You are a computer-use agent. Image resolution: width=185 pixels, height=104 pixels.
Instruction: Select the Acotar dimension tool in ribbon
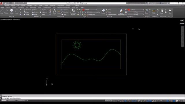(x=59, y=11)
